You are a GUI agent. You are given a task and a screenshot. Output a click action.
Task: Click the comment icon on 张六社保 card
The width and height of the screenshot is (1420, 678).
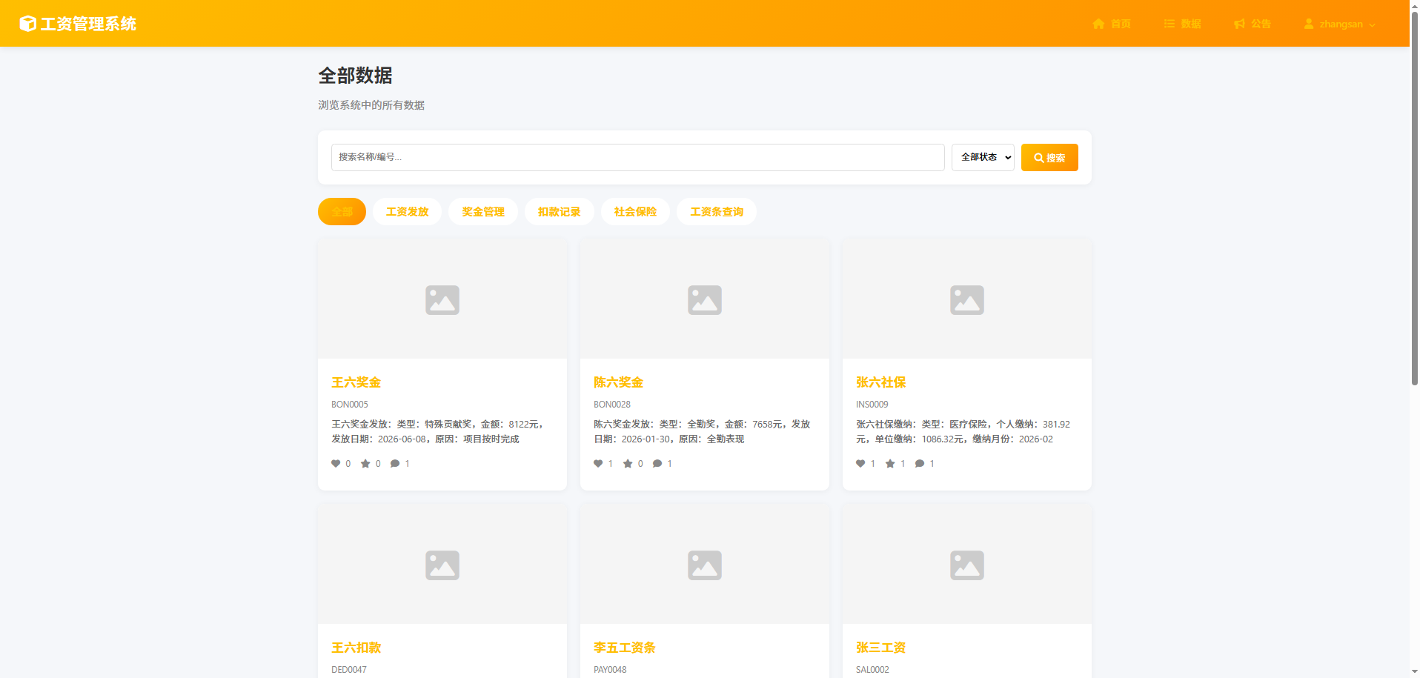[920, 464]
